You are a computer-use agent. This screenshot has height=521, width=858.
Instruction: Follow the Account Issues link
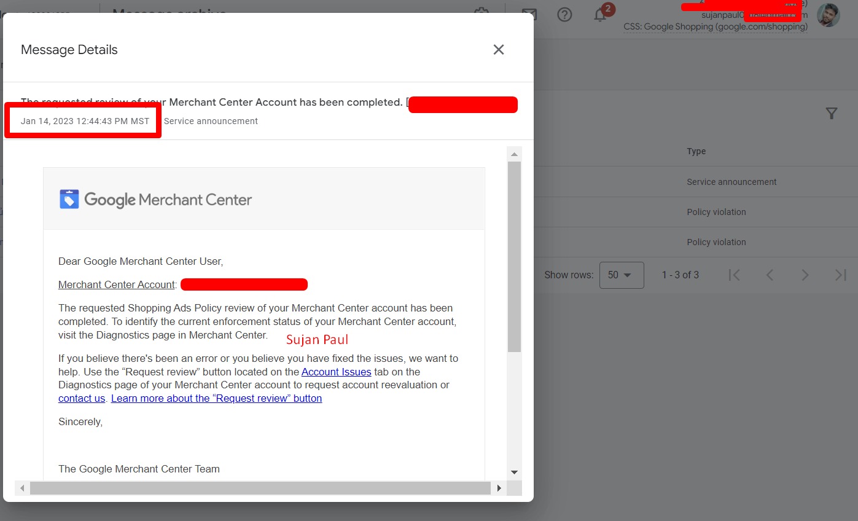[x=336, y=372]
